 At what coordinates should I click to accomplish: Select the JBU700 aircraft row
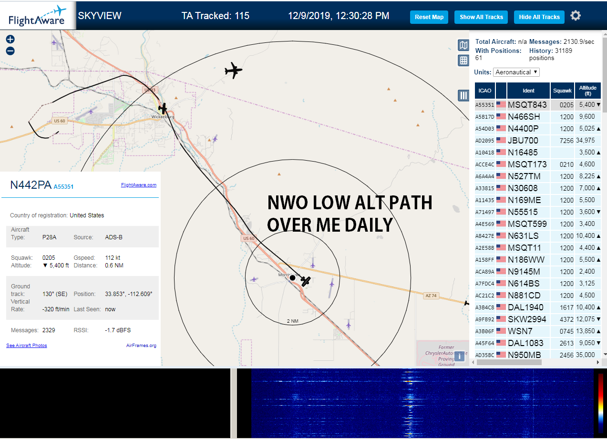[x=538, y=140]
